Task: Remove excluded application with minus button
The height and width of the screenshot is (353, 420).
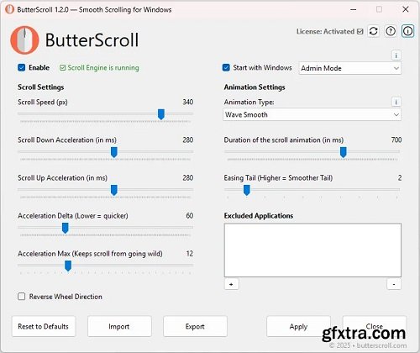Action: click(x=394, y=284)
